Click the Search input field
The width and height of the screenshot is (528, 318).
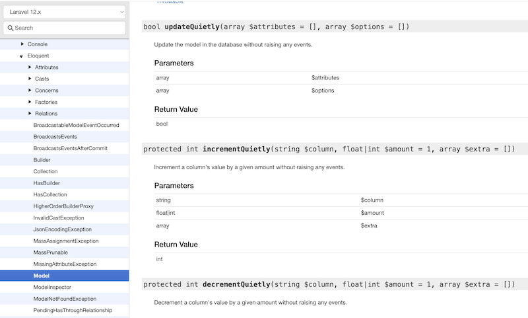(x=69, y=28)
